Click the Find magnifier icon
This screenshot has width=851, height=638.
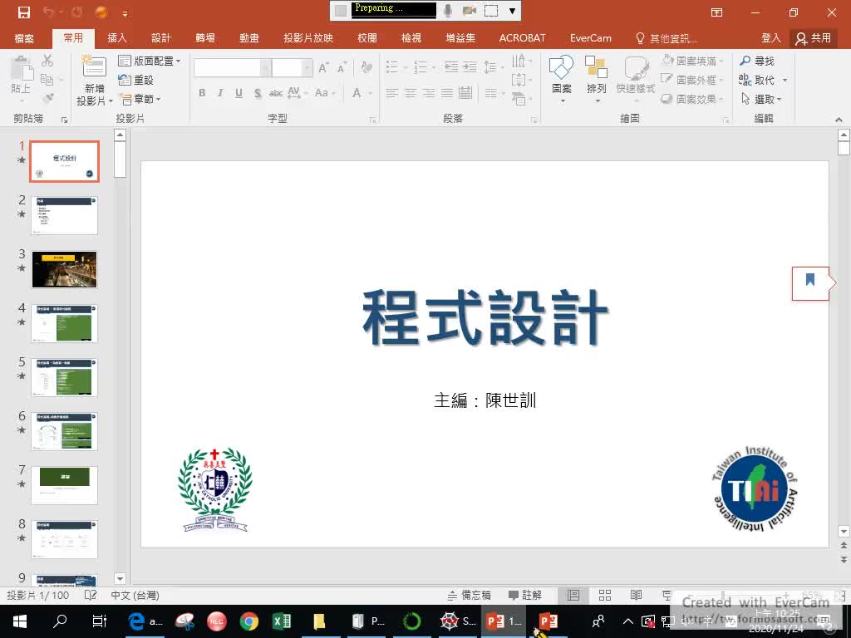click(745, 61)
